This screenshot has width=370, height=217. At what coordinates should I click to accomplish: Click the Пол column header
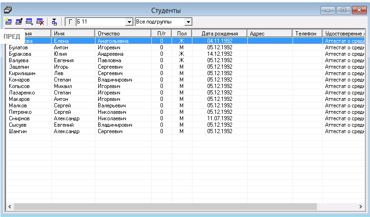(x=181, y=34)
